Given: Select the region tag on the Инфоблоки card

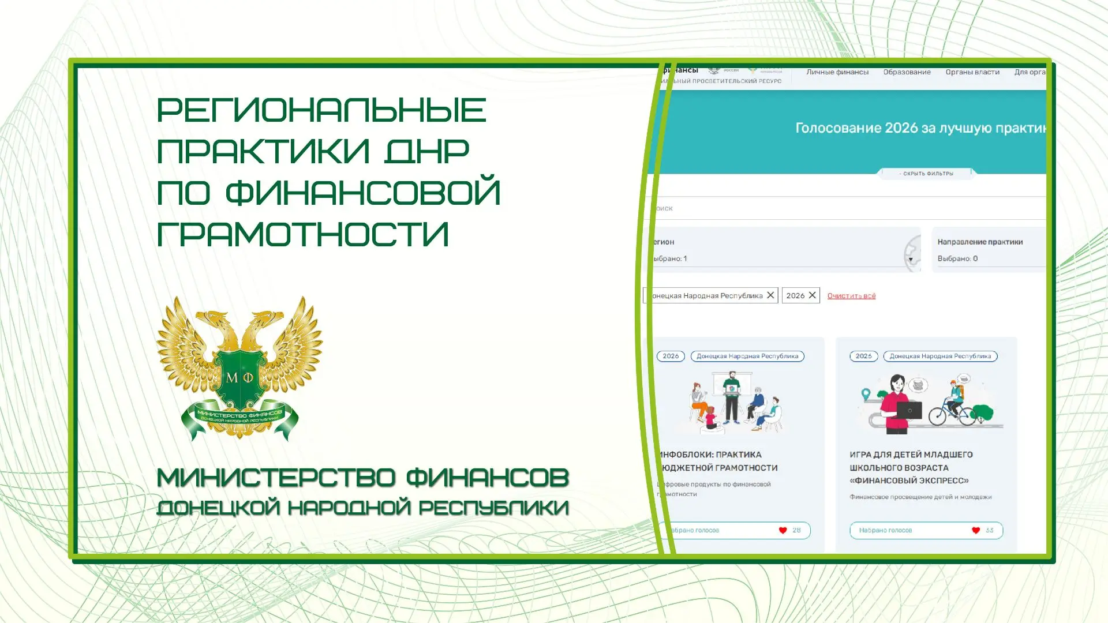Looking at the screenshot, I should pyautogui.click(x=747, y=356).
